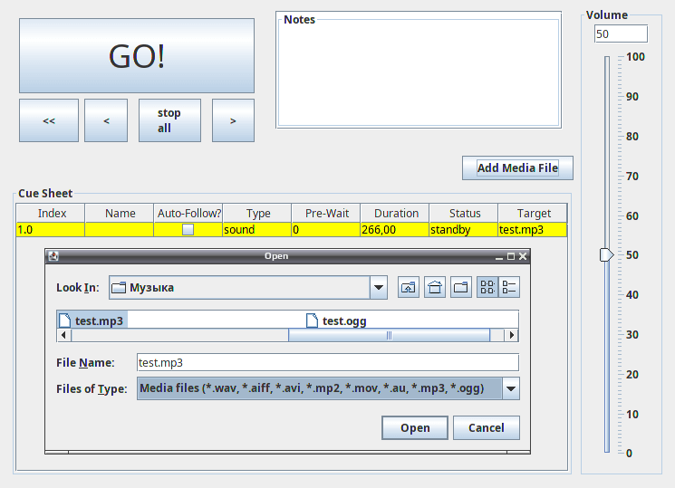Click the << rewind-to-start button
The image size is (675, 488).
click(49, 120)
